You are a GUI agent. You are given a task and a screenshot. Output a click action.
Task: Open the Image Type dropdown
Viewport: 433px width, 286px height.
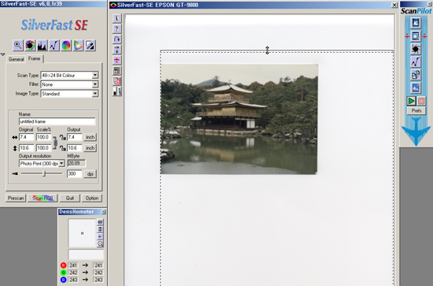[x=95, y=94]
